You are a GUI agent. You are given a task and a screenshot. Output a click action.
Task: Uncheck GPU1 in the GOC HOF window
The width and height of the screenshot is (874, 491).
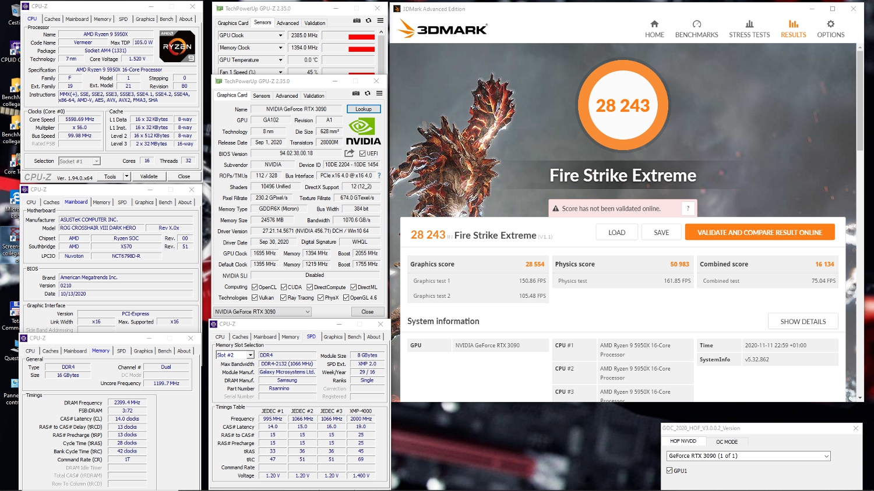coord(669,471)
